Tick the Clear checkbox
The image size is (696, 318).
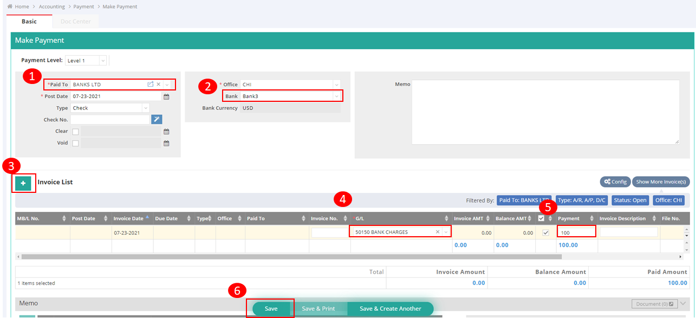click(x=75, y=132)
